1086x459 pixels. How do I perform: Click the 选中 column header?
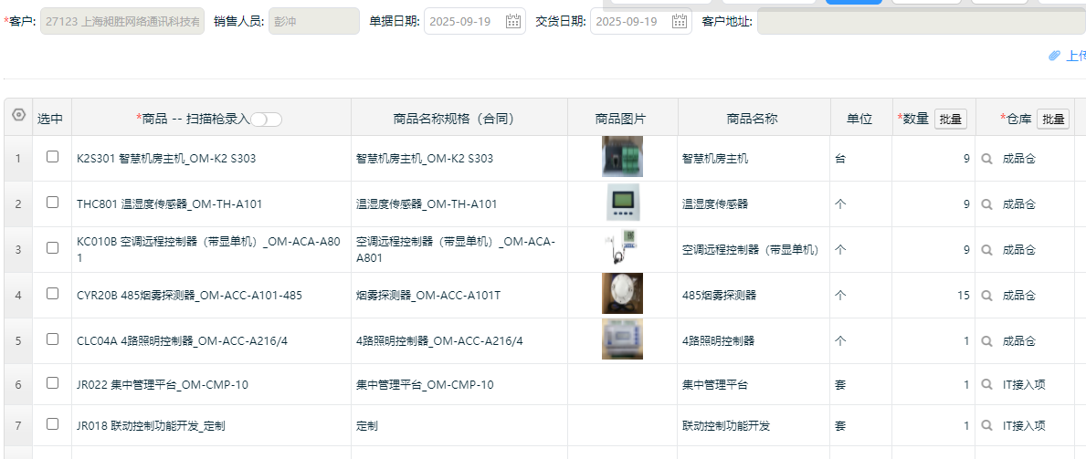[x=50, y=119]
